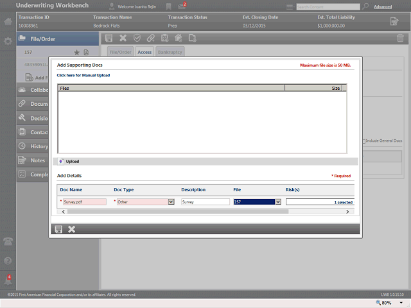Click the browser zoom magnifier icon
This screenshot has height=308, width=411.
pos(378,302)
